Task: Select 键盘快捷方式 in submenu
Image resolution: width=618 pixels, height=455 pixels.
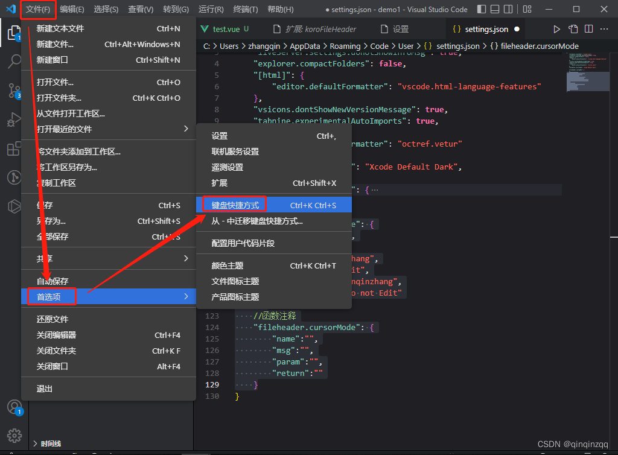Action: pos(274,205)
